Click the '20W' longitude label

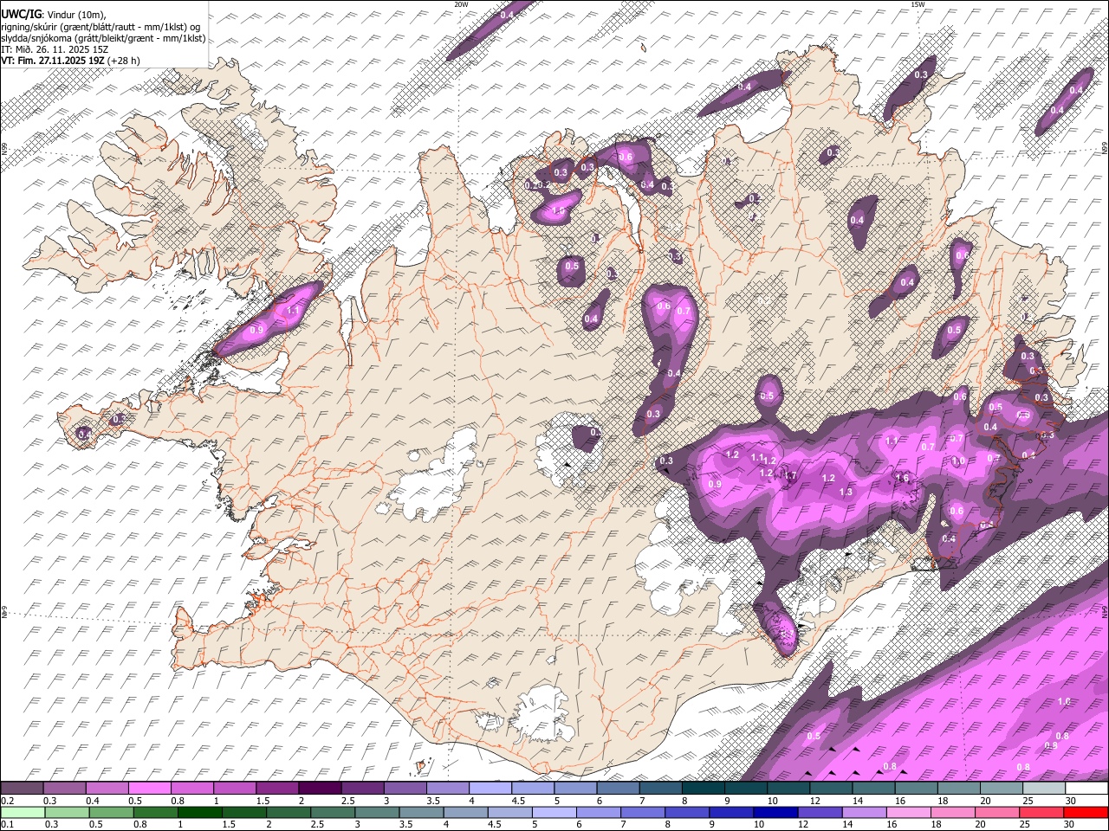click(461, 4)
